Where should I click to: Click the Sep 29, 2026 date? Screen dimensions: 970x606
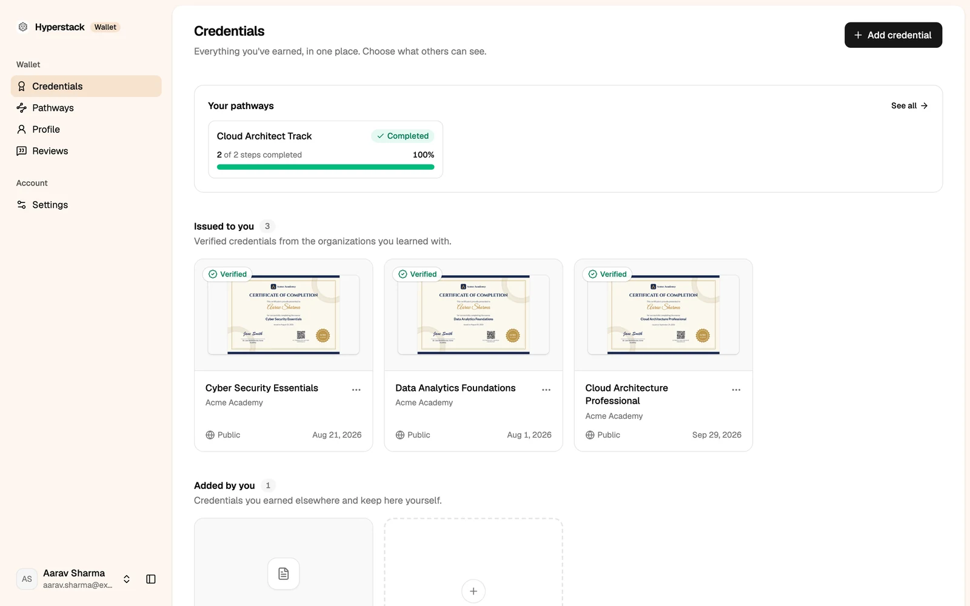[717, 435]
